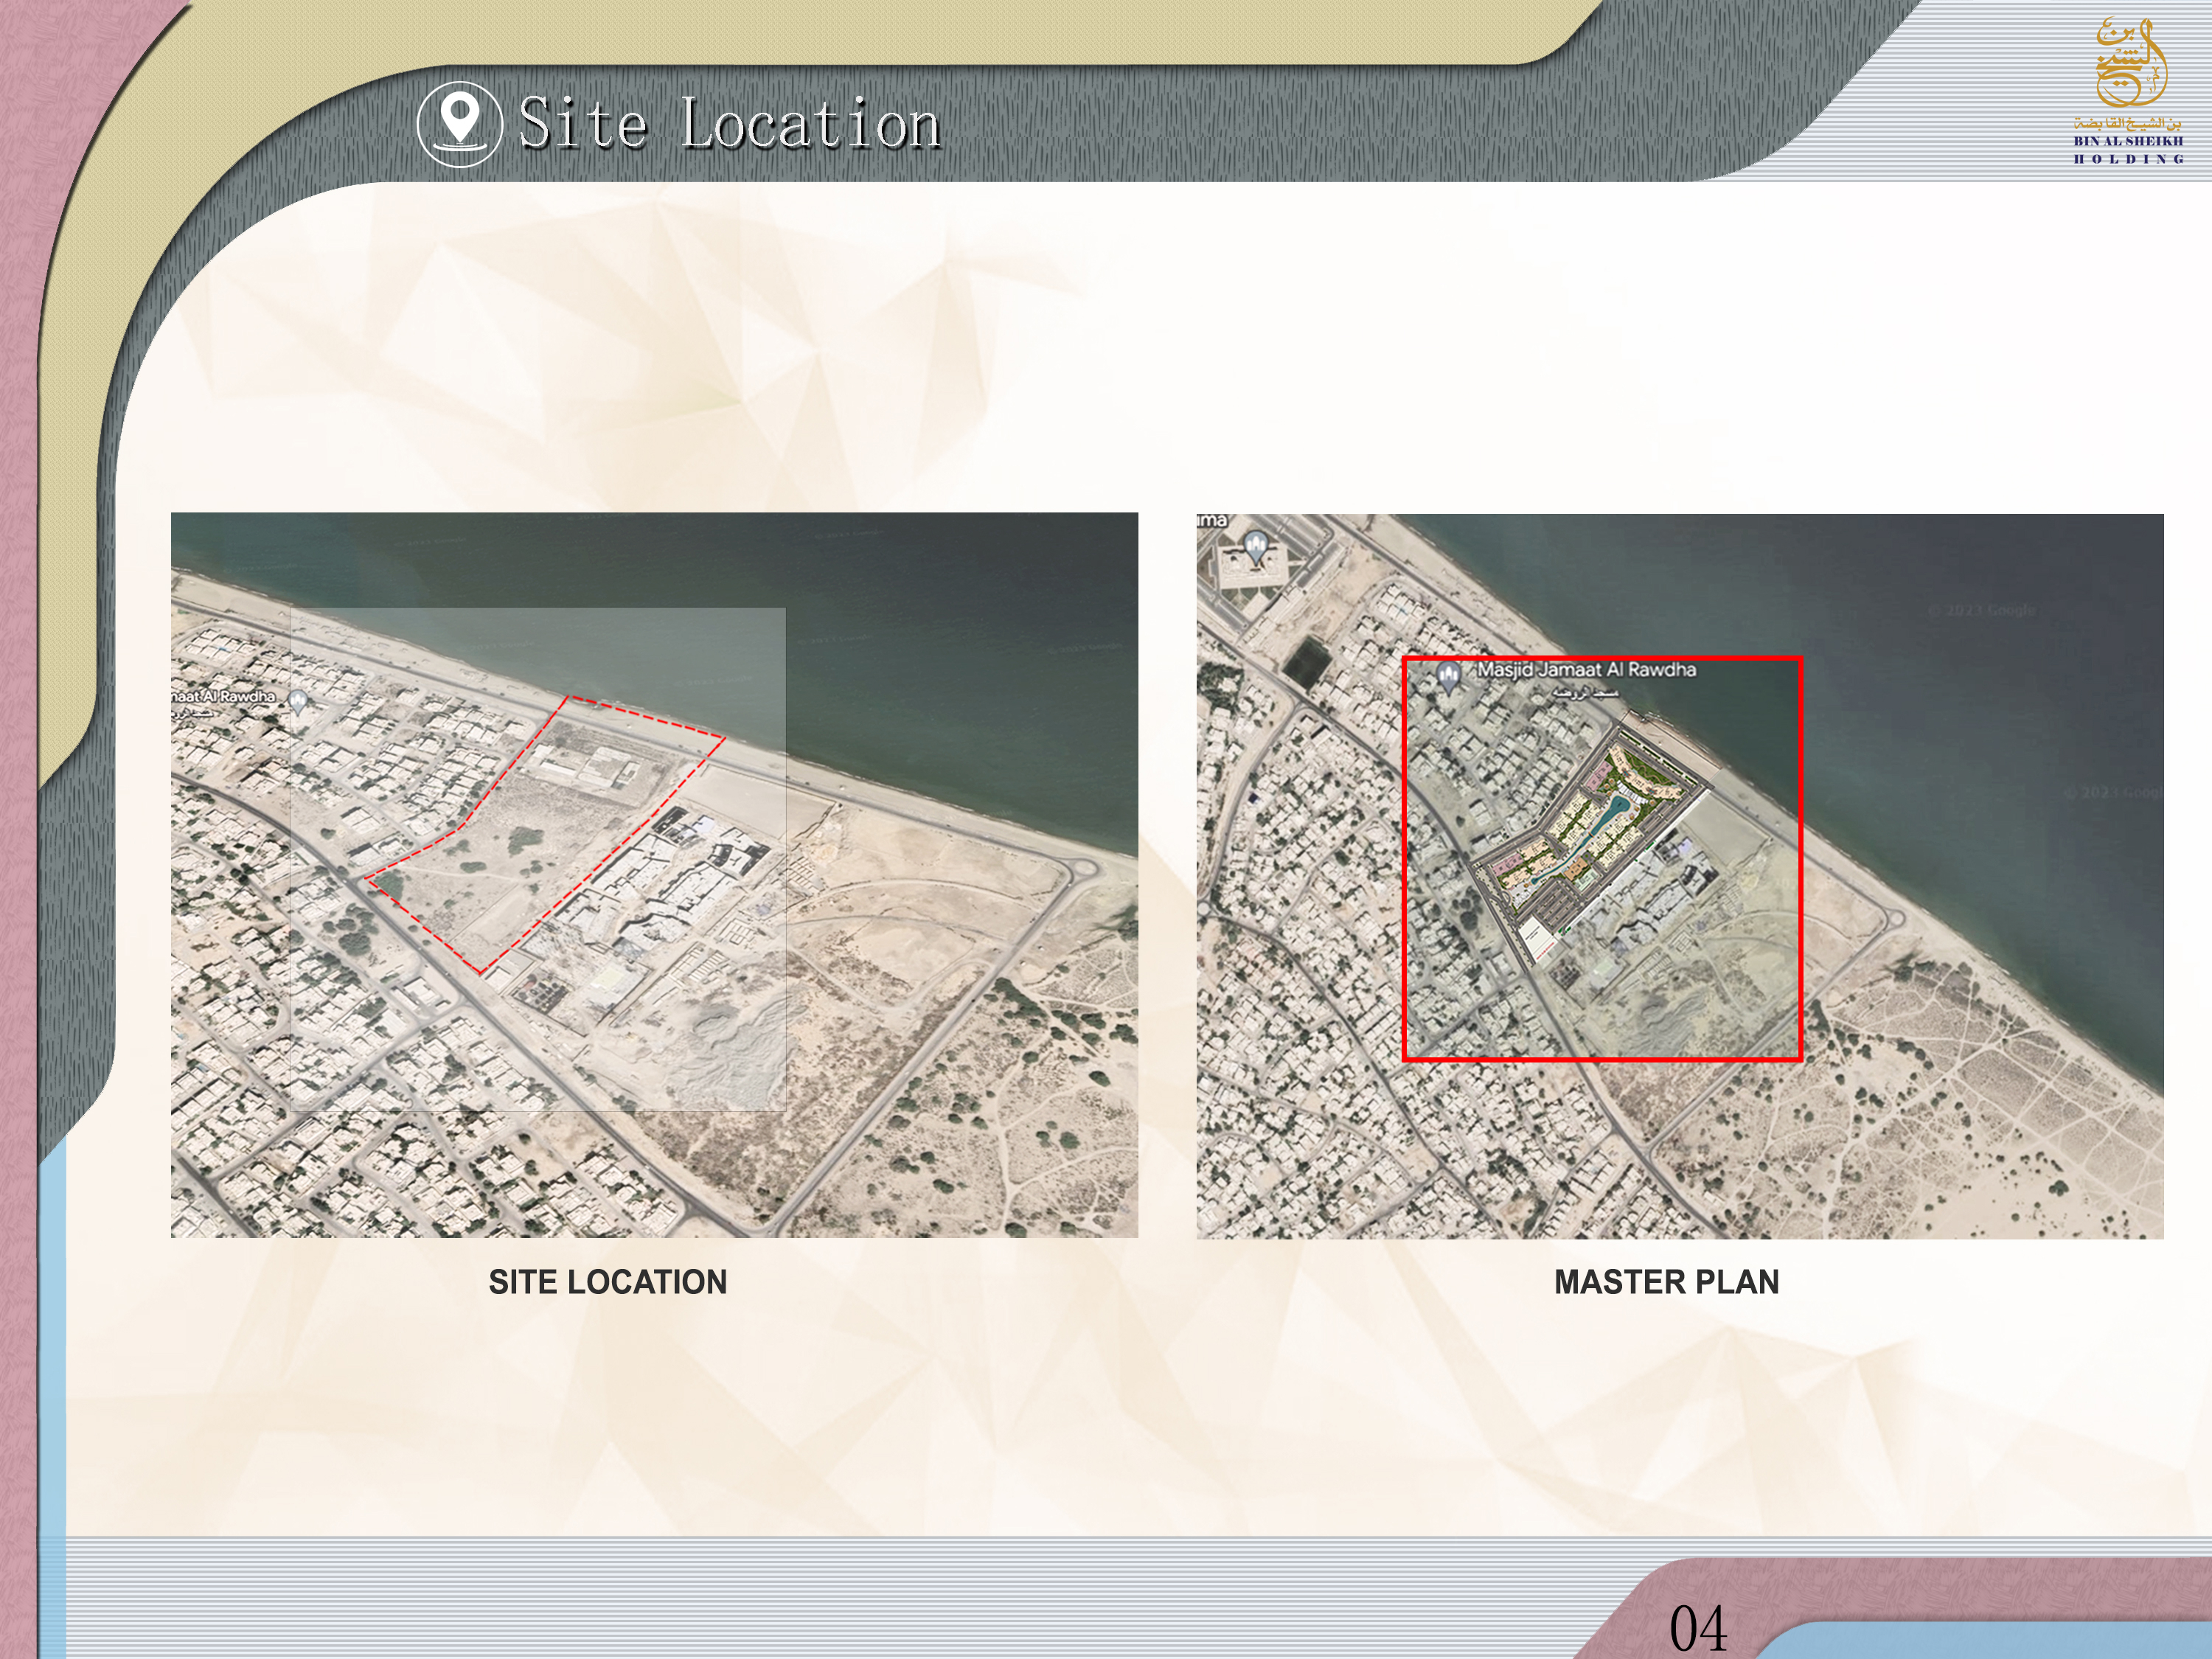
Task: Click the dark square pond on right map
Action: click(x=1306, y=660)
